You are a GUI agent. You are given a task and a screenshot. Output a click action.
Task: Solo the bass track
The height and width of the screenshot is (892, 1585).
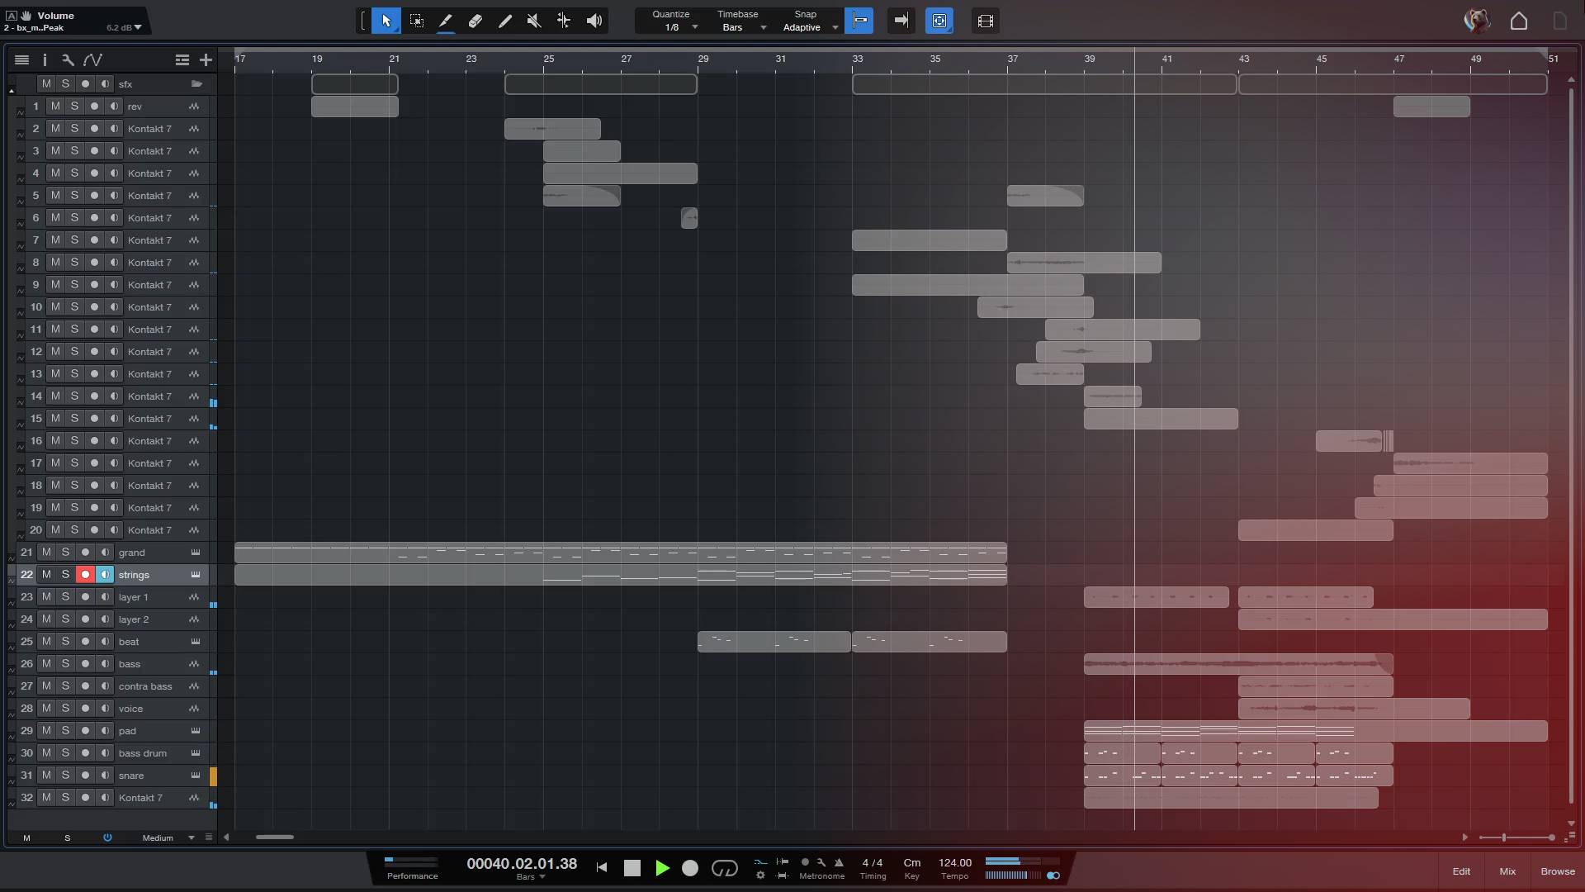pyautogui.click(x=65, y=664)
